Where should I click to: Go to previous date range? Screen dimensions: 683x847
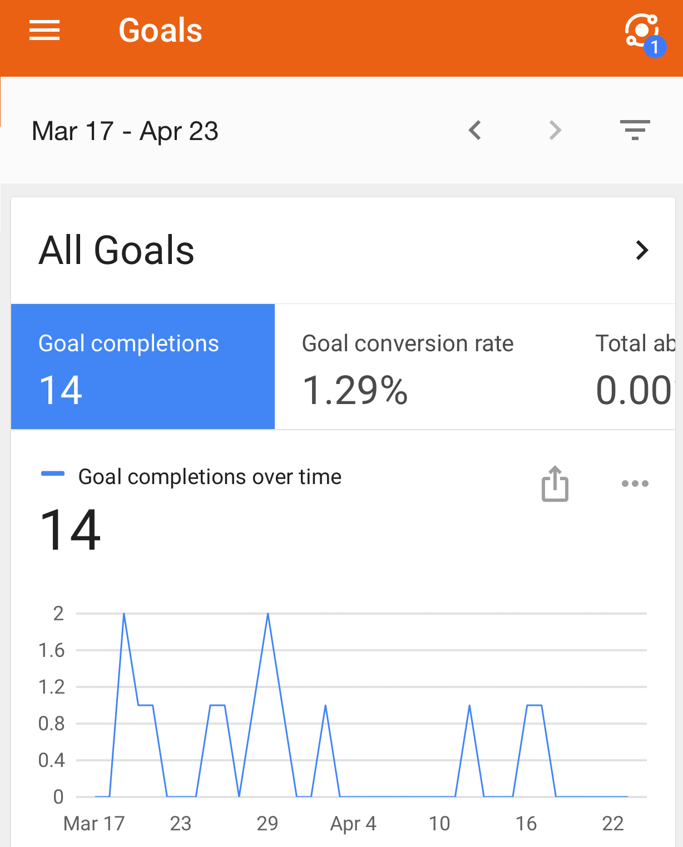tap(474, 131)
